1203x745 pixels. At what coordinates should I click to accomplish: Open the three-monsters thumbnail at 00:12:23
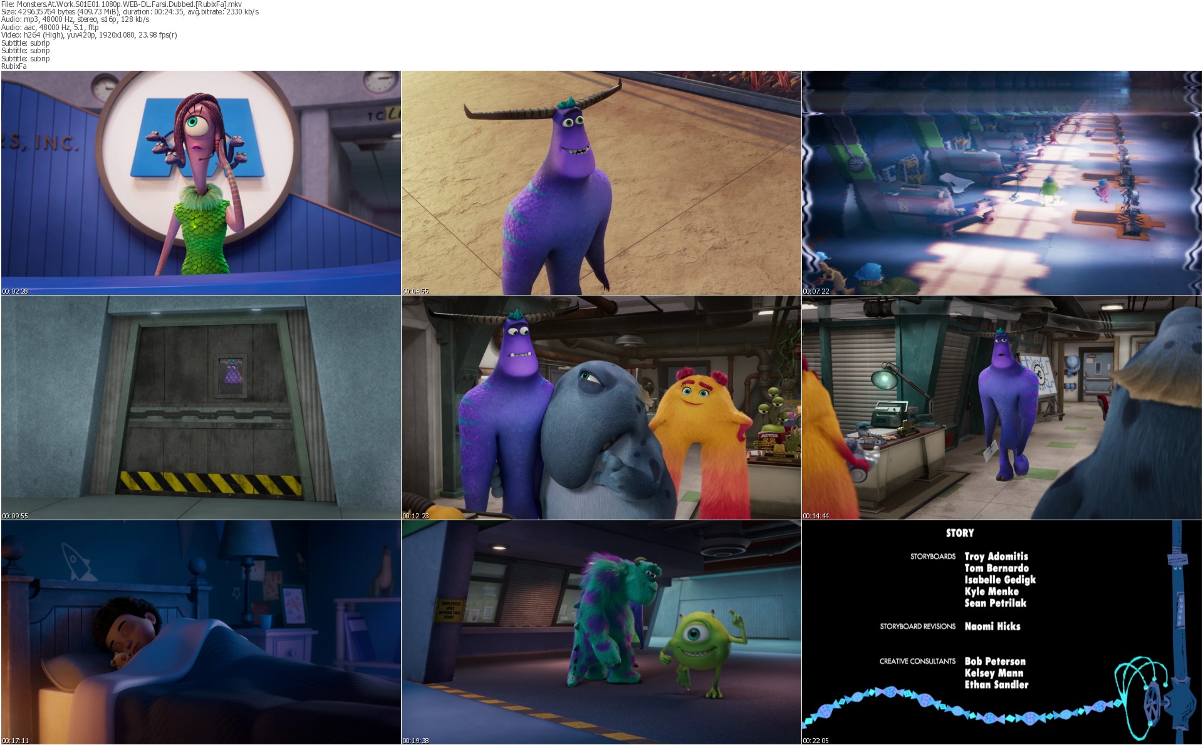tap(601, 408)
